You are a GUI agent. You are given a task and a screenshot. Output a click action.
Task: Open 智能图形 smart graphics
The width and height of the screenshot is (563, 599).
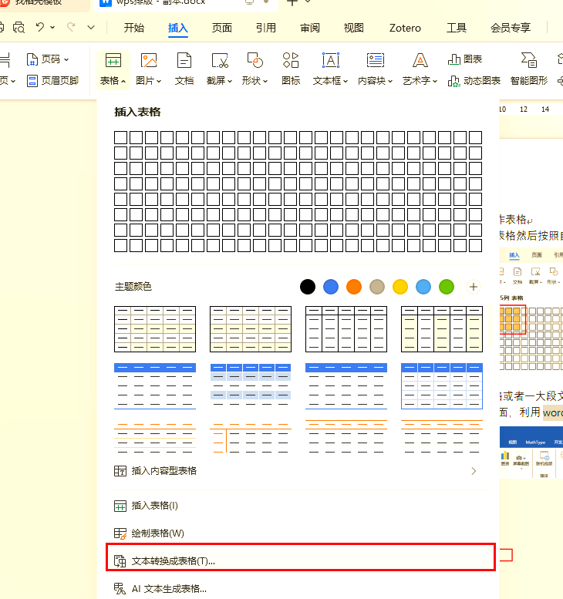point(529,69)
